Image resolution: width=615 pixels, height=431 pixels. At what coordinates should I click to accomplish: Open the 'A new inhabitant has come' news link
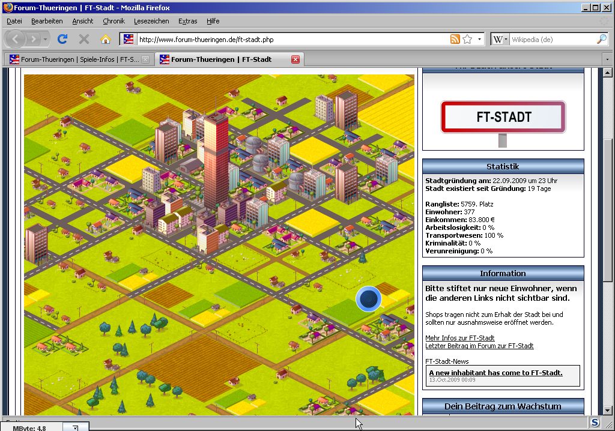click(495, 373)
